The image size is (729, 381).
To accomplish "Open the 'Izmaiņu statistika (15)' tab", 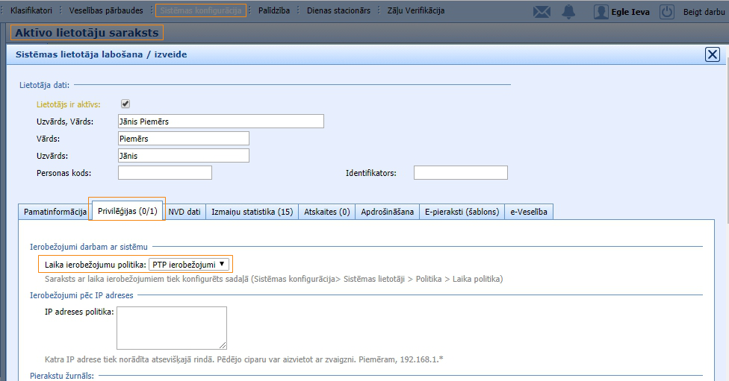I will 252,212.
